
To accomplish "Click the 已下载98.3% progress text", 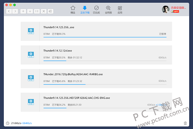I will tap(59, 34).
